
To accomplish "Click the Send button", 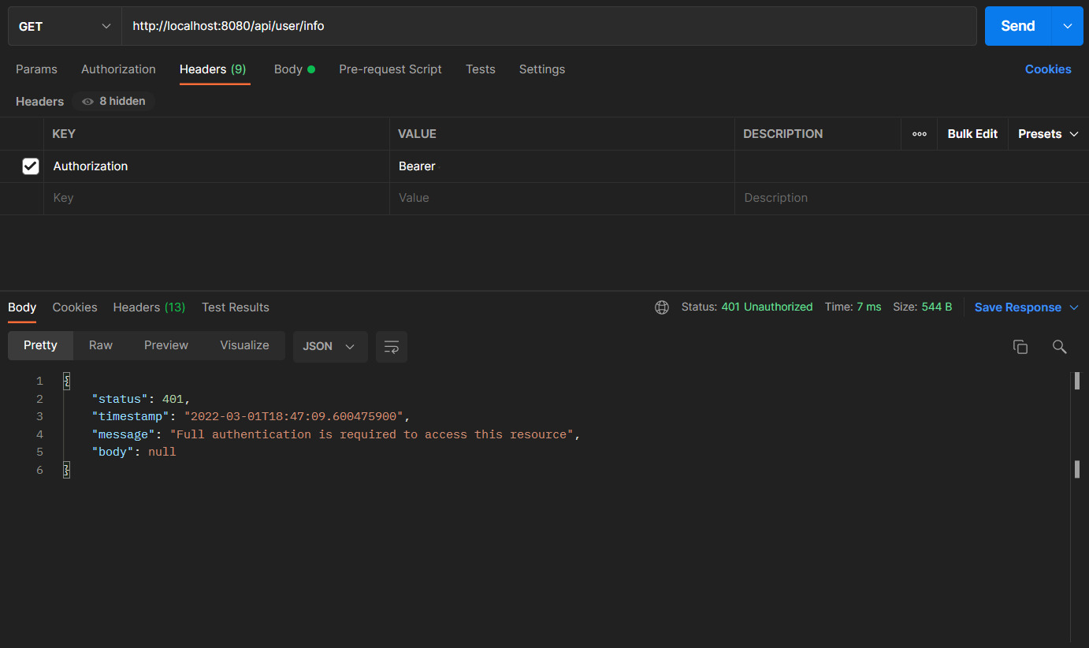I will pos(1017,26).
